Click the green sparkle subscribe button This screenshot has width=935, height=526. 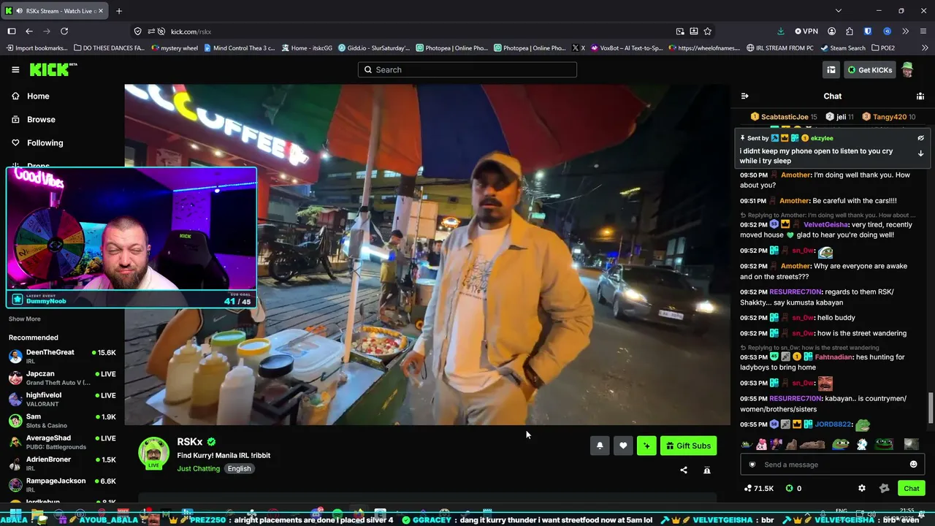pyautogui.click(x=646, y=446)
